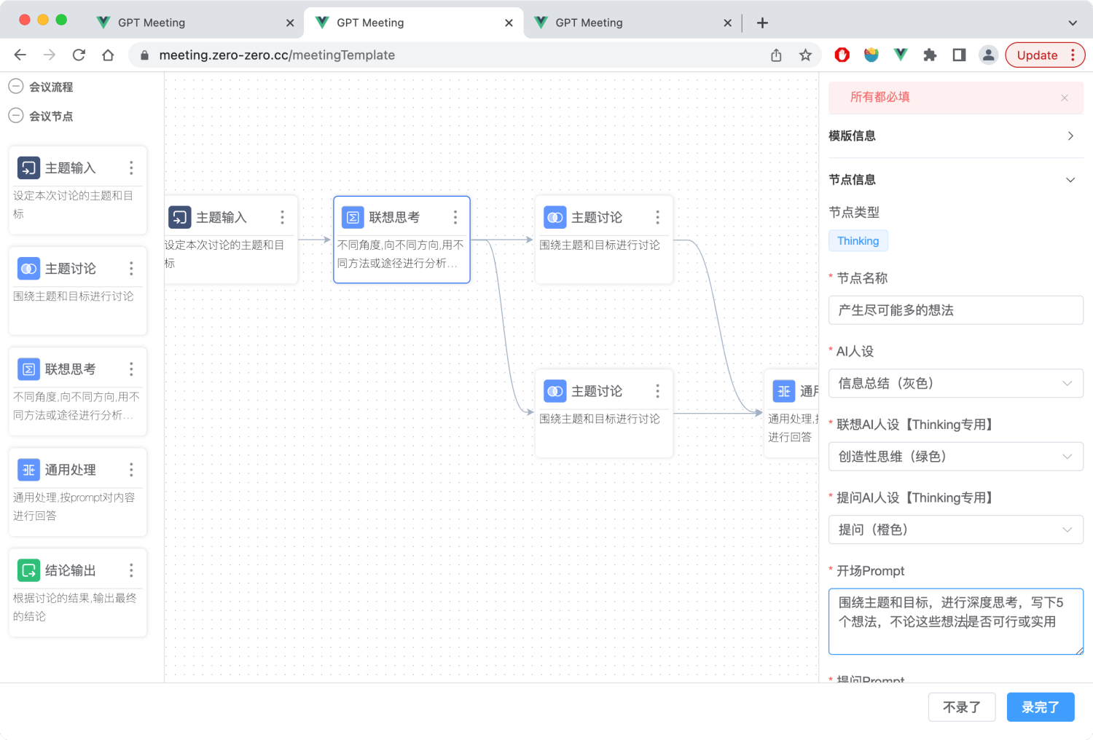The image size is (1093, 740).
Task: Open the kebab menu of sidebar 结论输出 card
Action: pyautogui.click(x=131, y=570)
